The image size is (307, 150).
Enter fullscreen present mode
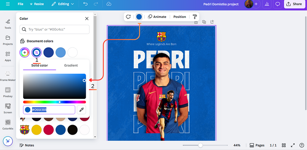point(293,145)
